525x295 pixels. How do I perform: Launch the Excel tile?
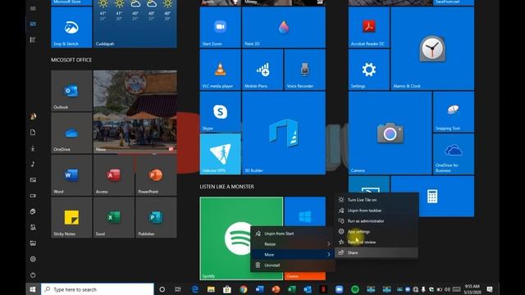click(113, 217)
